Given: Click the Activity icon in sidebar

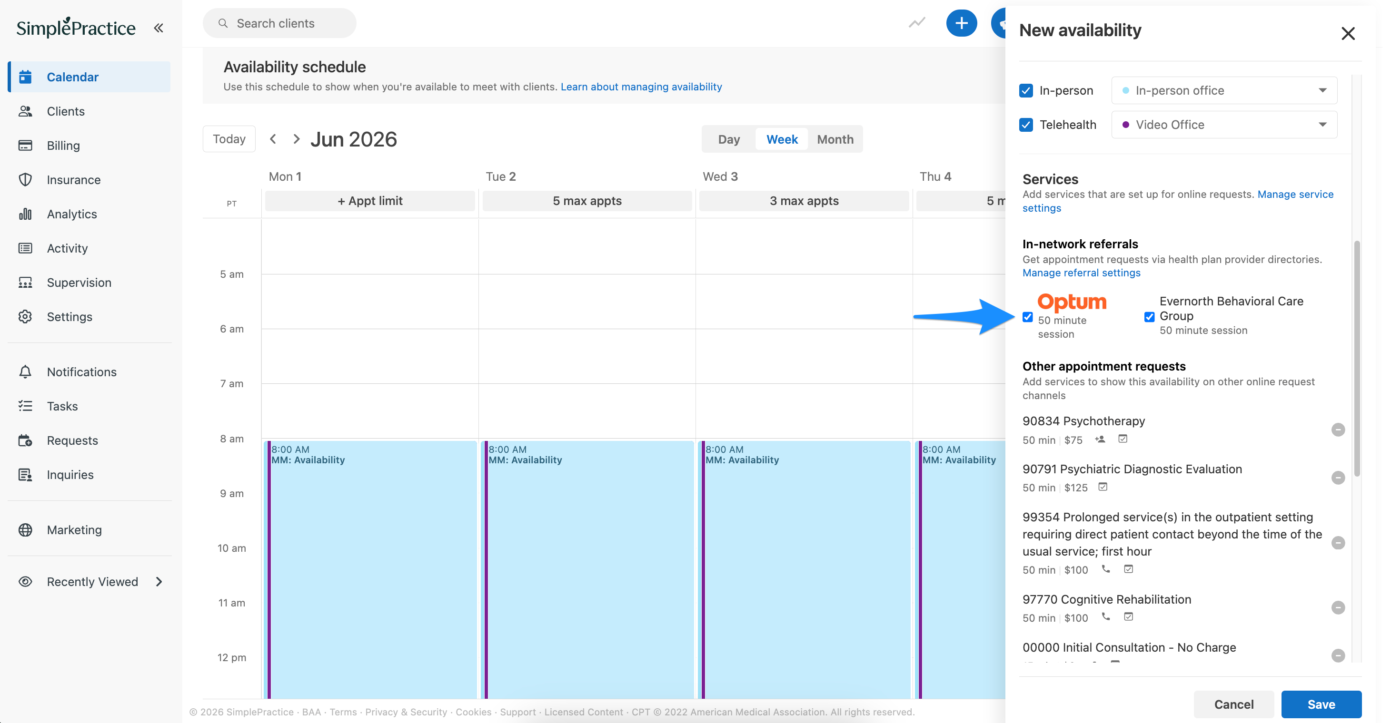Looking at the screenshot, I should (x=25, y=248).
